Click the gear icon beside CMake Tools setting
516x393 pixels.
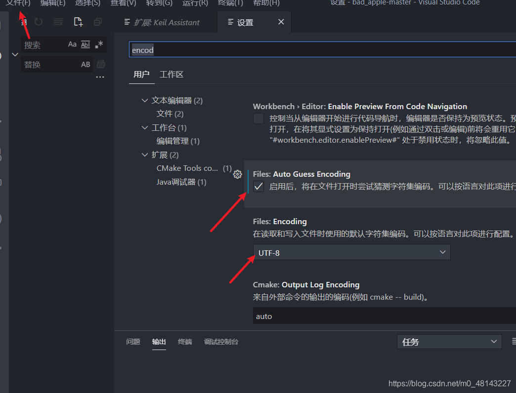point(237,174)
